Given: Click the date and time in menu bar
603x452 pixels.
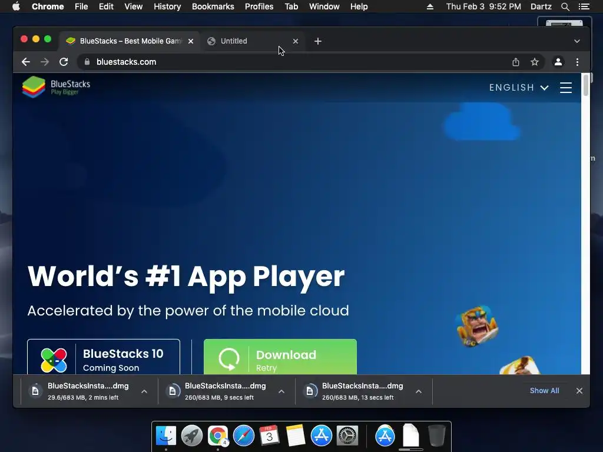Looking at the screenshot, I should (x=483, y=6).
